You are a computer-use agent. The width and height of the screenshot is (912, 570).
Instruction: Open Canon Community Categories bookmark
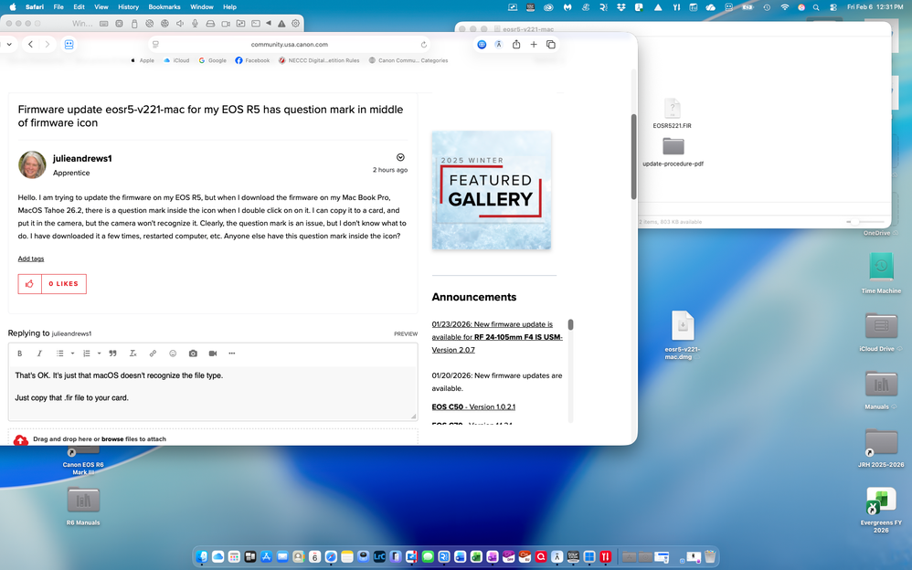coord(408,60)
